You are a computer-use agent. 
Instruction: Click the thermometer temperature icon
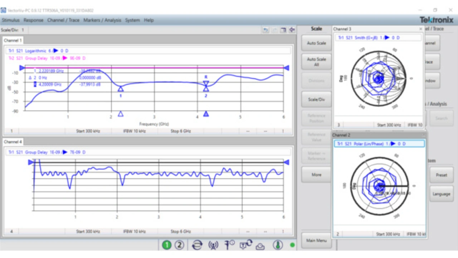pyautogui.click(x=278, y=245)
